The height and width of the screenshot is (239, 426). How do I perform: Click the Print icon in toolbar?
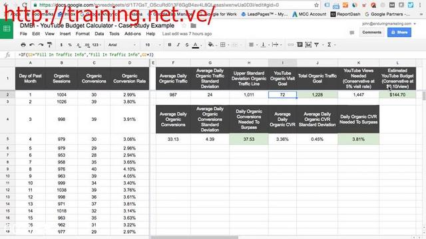tap(23, 44)
